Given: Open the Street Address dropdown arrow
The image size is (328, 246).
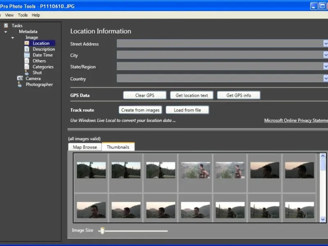Looking at the screenshot, I should click(325, 43).
